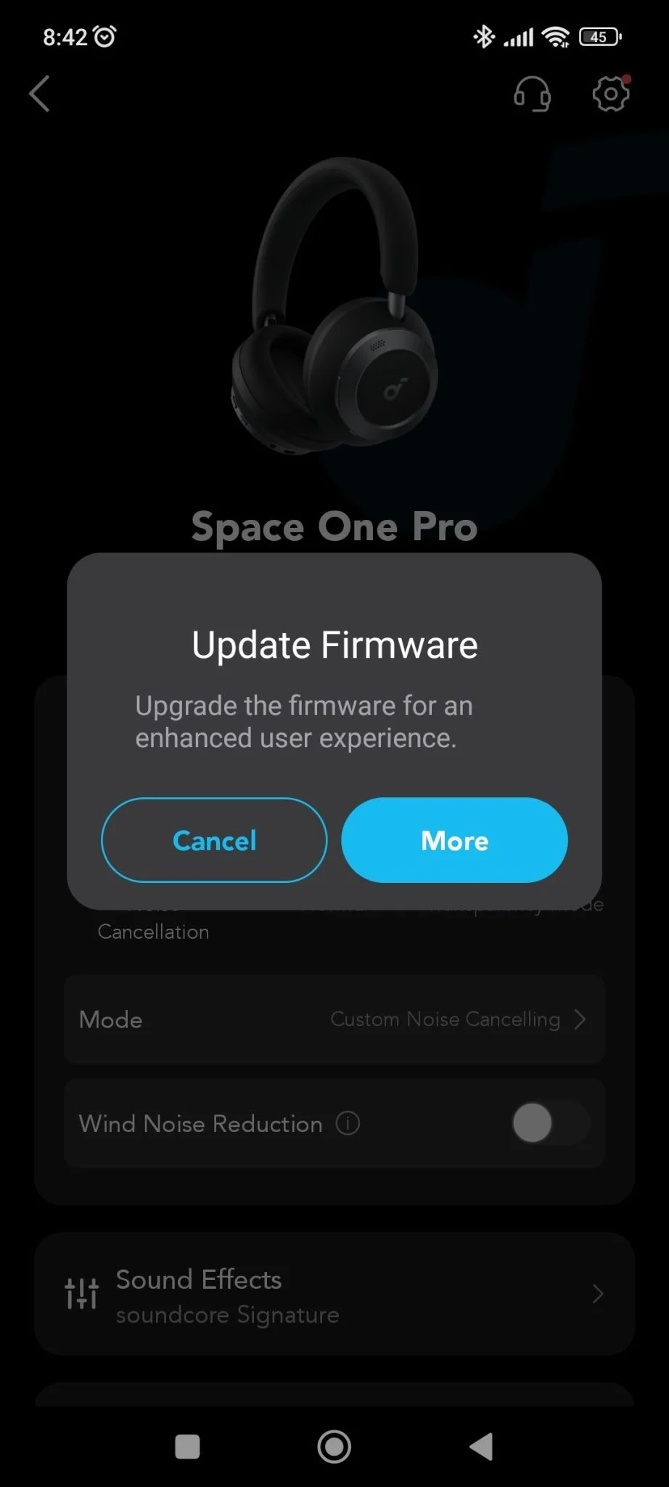This screenshot has height=1487, width=669.
Task: Click the Space One Pro device name
Action: [334, 526]
